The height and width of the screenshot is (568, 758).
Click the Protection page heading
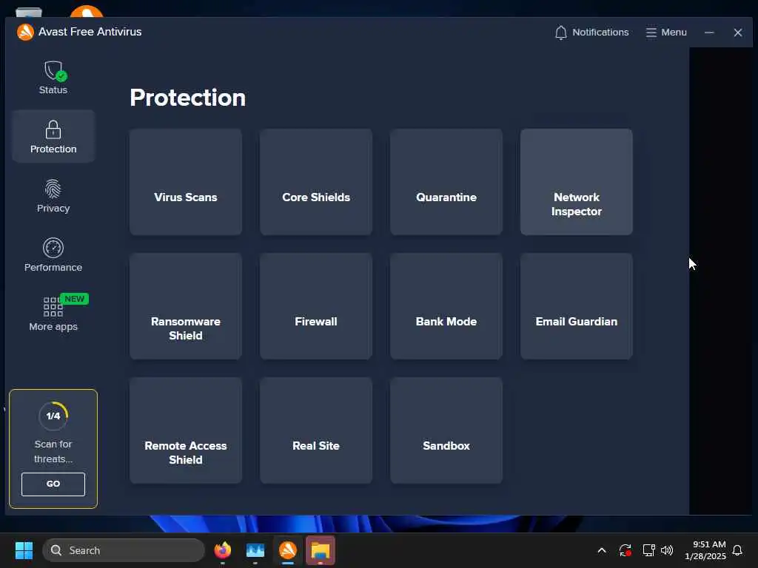pos(187,98)
